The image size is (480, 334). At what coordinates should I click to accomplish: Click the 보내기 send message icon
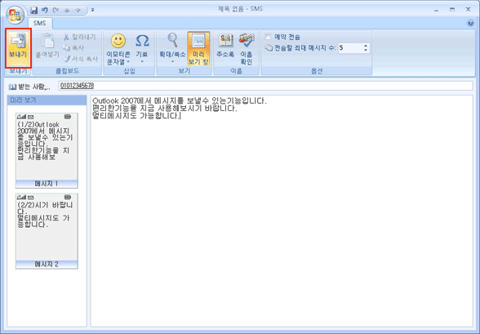coord(18,47)
